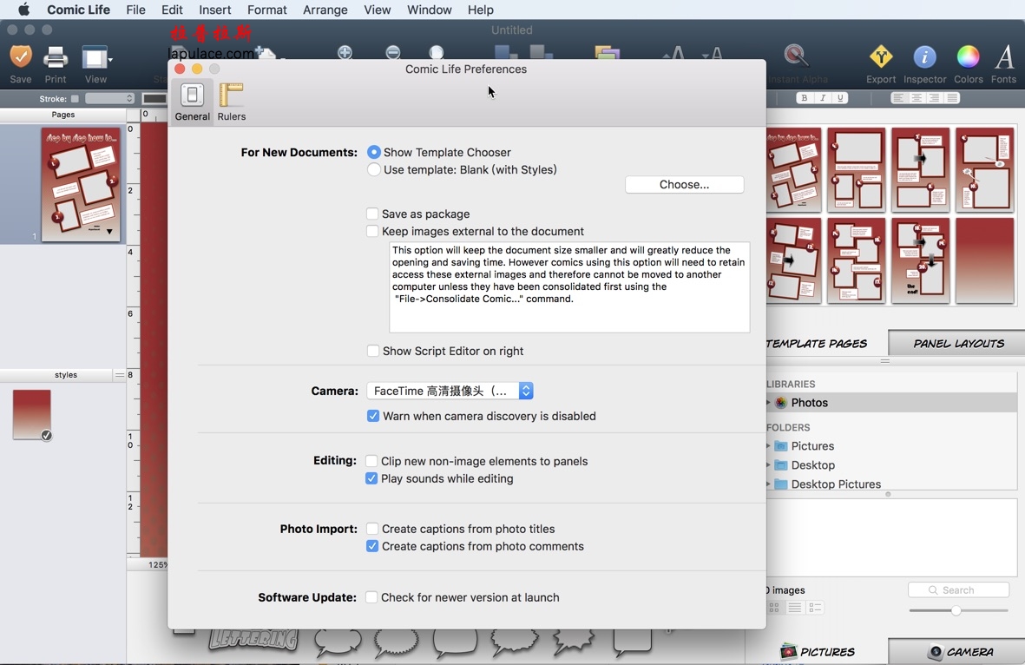This screenshot has height=665, width=1025.
Task: Open the Colors picker
Action: [968, 64]
